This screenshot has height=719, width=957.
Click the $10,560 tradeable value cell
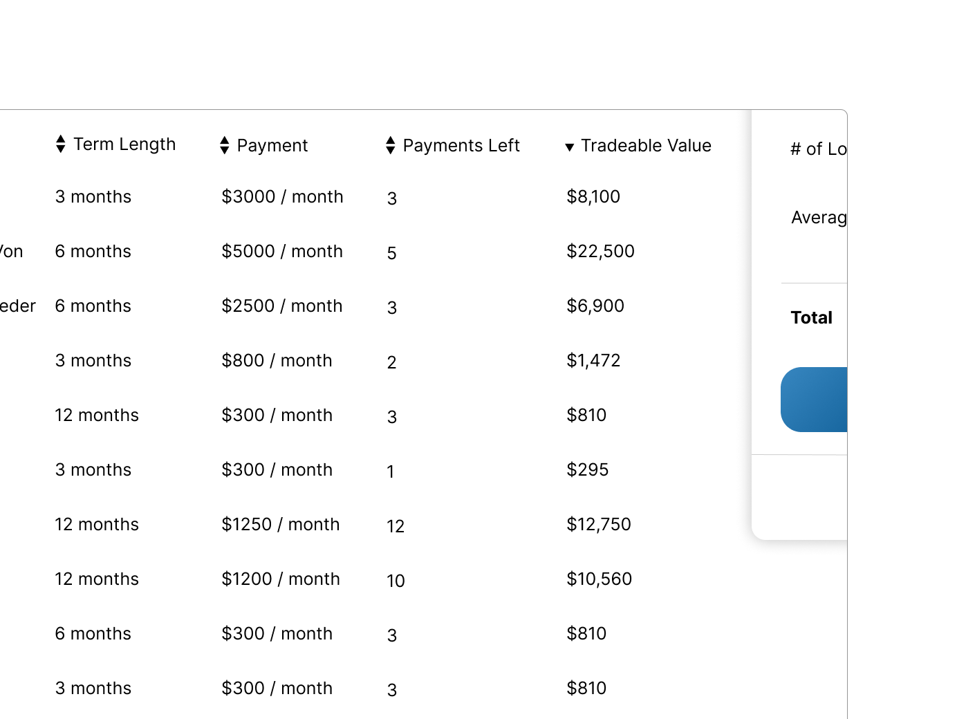pyautogui.click(x=600, y=579)
